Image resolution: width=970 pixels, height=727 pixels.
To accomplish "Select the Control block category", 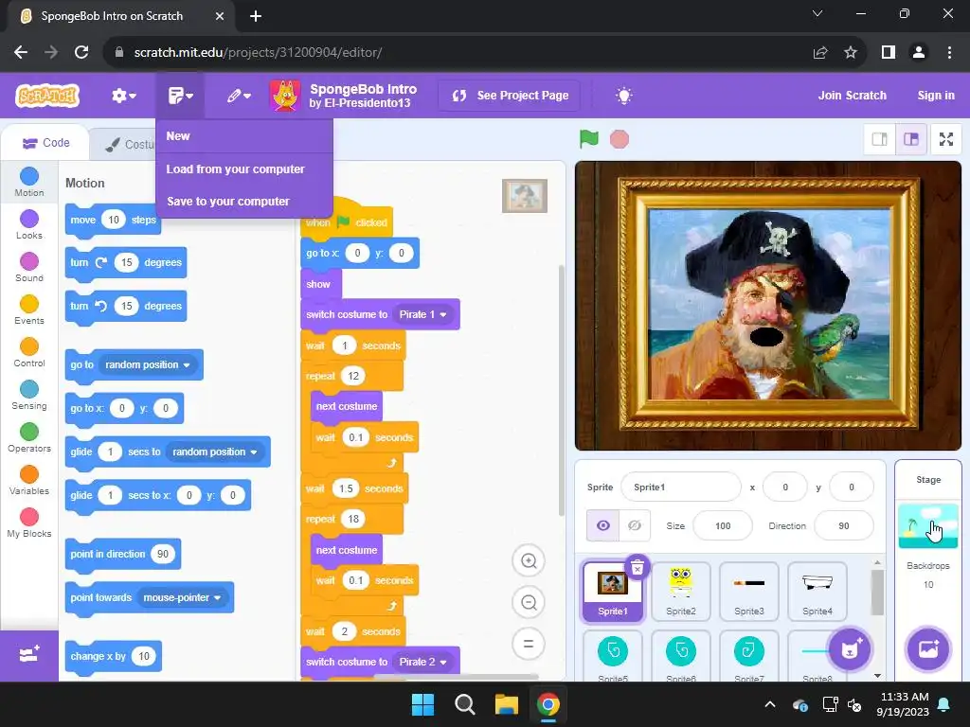I will tap(29, 352).
